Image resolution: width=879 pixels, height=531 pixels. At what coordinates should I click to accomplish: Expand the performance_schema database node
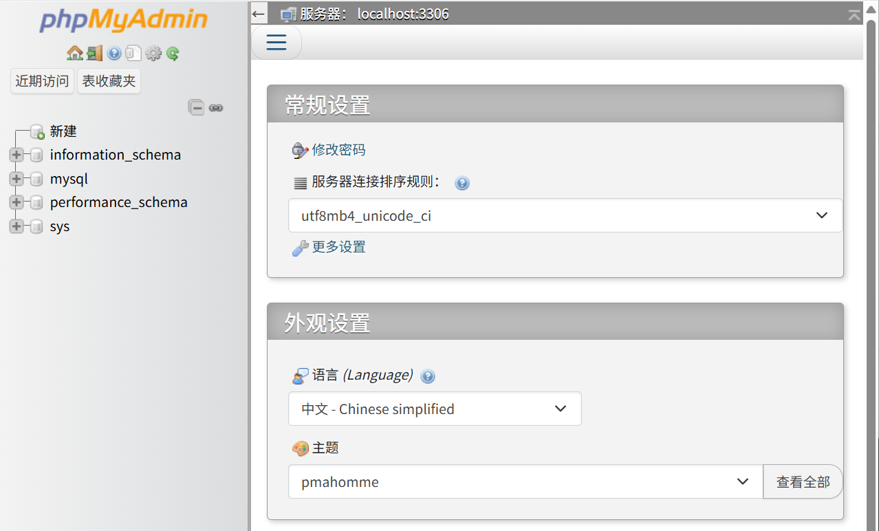click(17, 202)
